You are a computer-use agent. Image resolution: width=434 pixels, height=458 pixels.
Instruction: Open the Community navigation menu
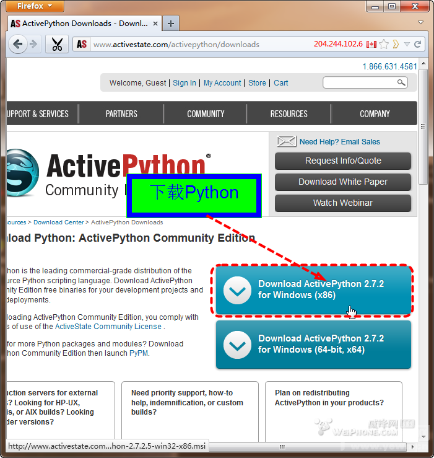click(206, 114)
